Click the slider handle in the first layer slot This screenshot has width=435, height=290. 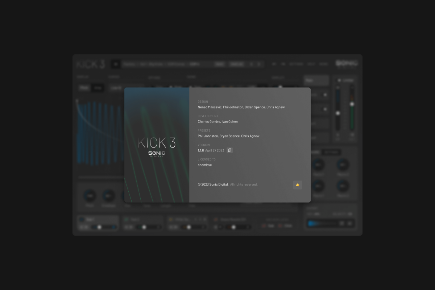click(x=99, y=227)
